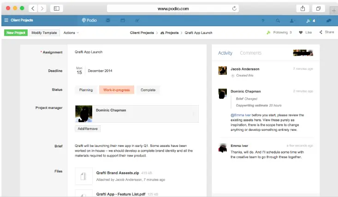Open the chat icon in header

[x=329, y=21]
